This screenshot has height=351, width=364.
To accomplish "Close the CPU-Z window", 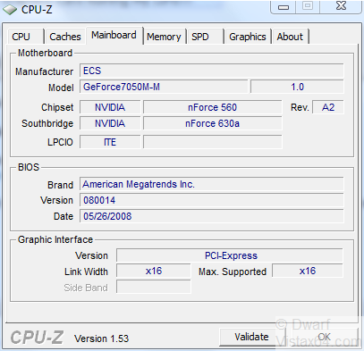I will tap(341, 6).
